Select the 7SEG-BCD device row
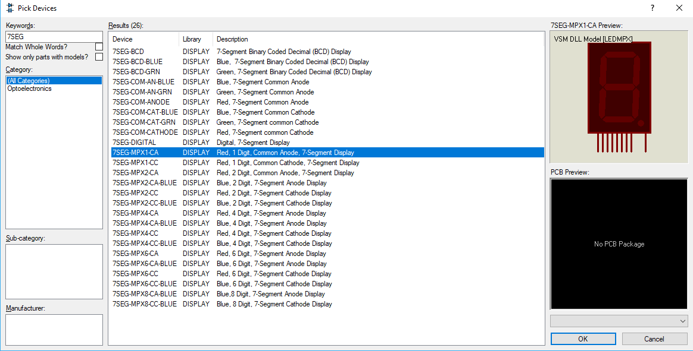Screen dimensions: 693x351 click(x=327, y=52)
